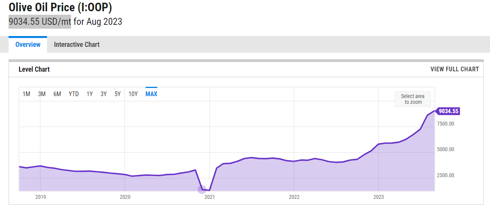490x212 pixels.
Task: Click the 2019 x-axis label
Action: tap(41, 197)
